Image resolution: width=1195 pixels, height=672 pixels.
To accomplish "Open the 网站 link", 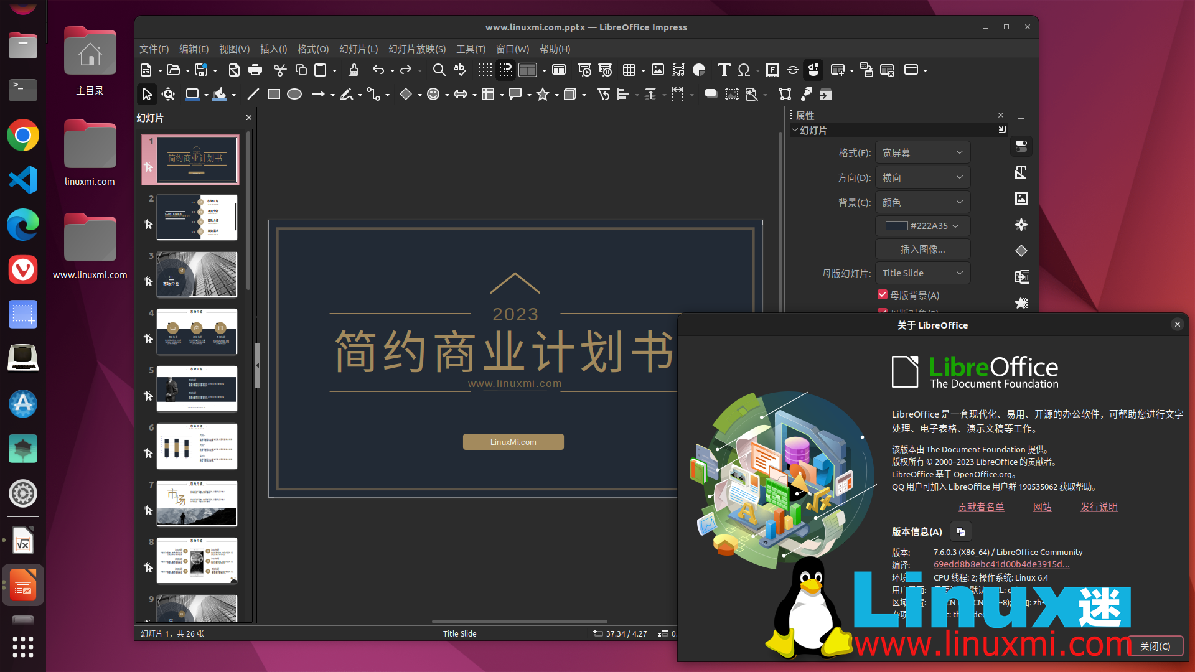I will (x=1042, y=507).
